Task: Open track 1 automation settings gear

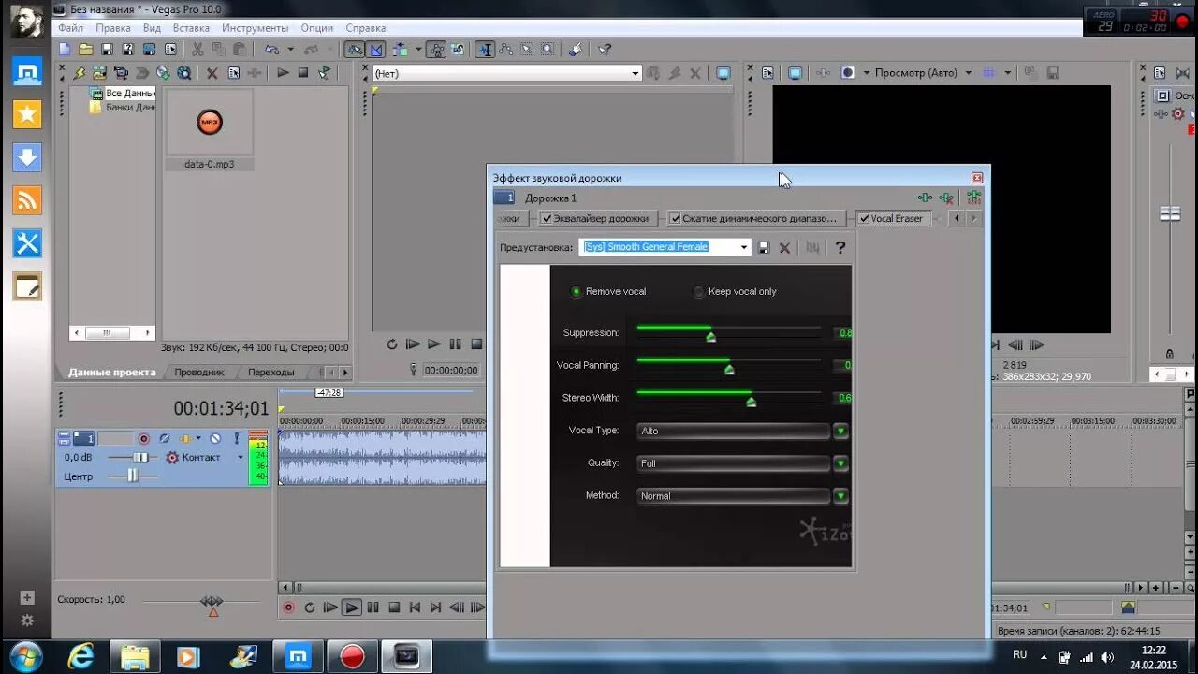Action: pos(172,458)
